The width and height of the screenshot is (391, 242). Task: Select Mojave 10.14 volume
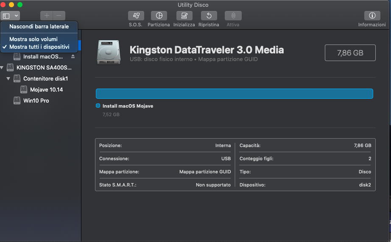(46, 90)
